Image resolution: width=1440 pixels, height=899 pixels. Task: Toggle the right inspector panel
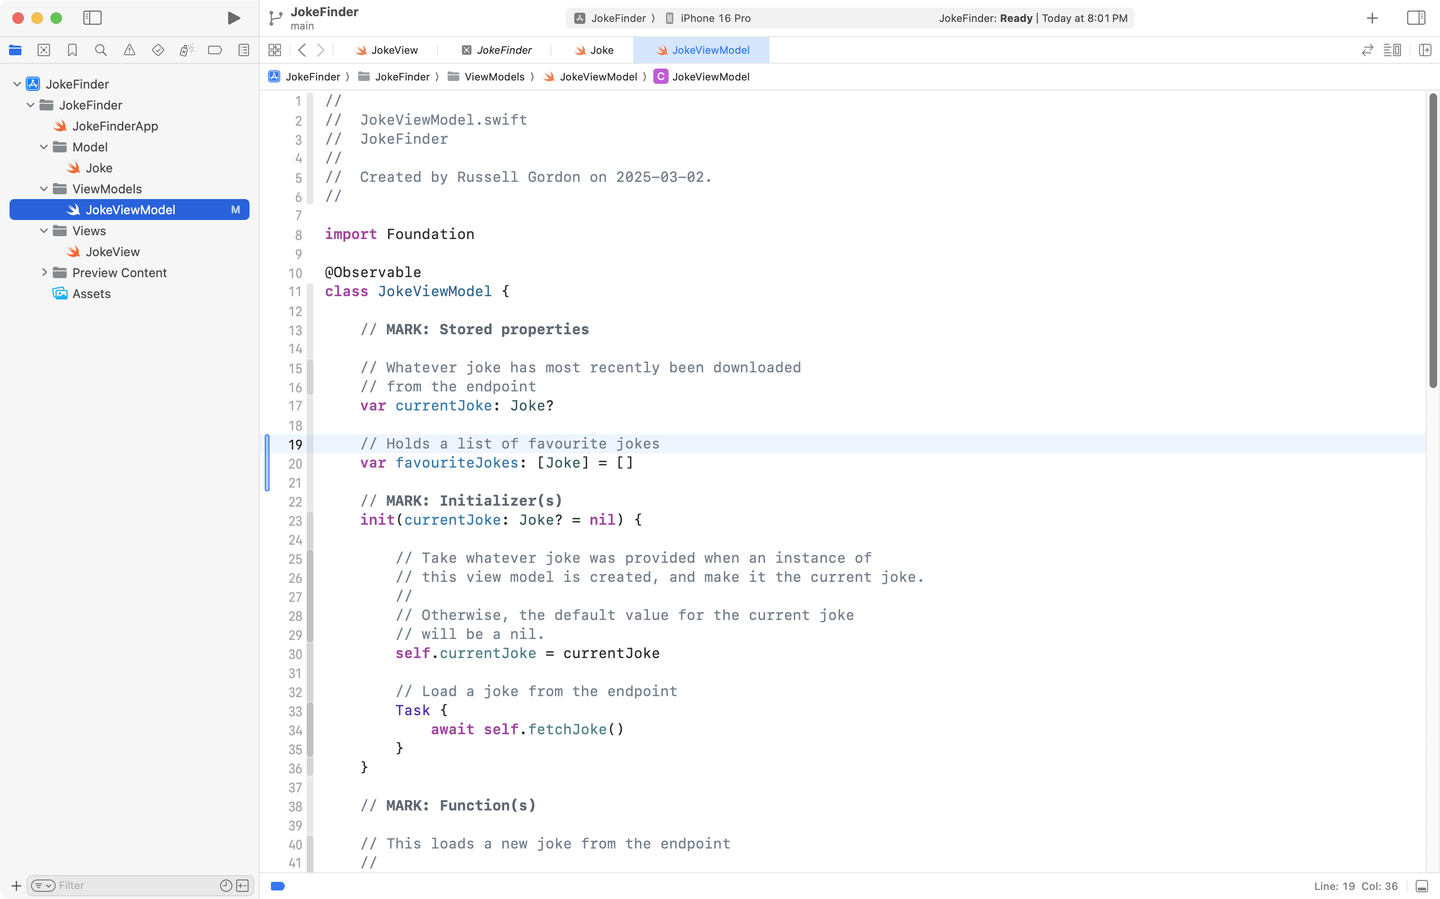pos(1416,18)
